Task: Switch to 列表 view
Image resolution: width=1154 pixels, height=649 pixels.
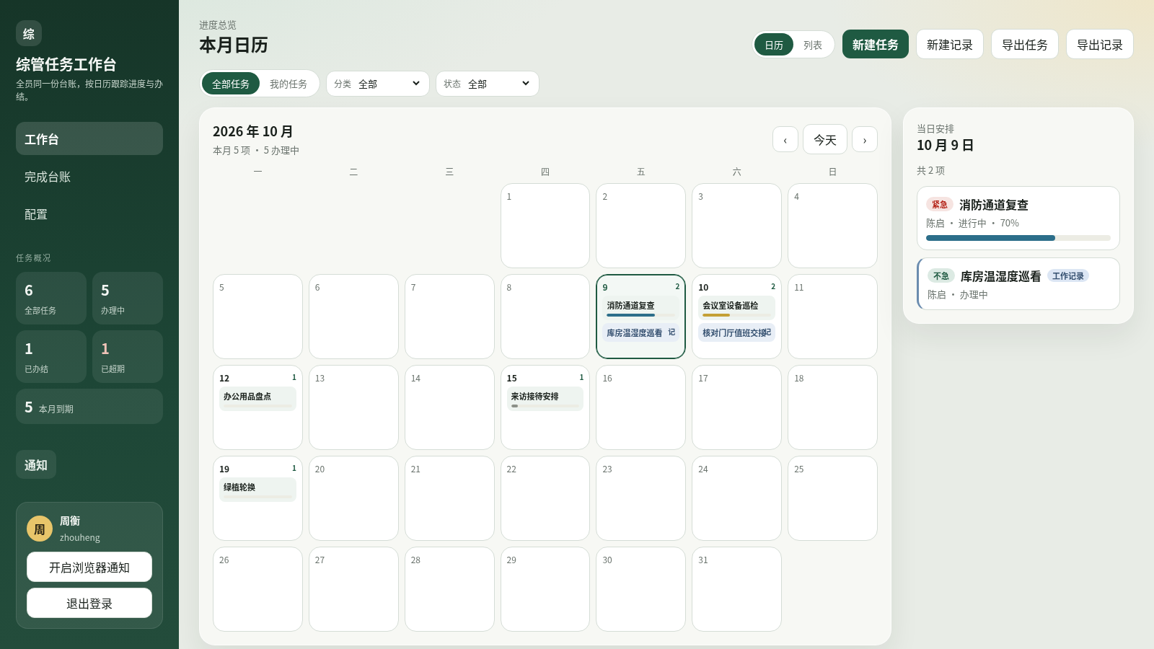Action: [x=813, y=45]
